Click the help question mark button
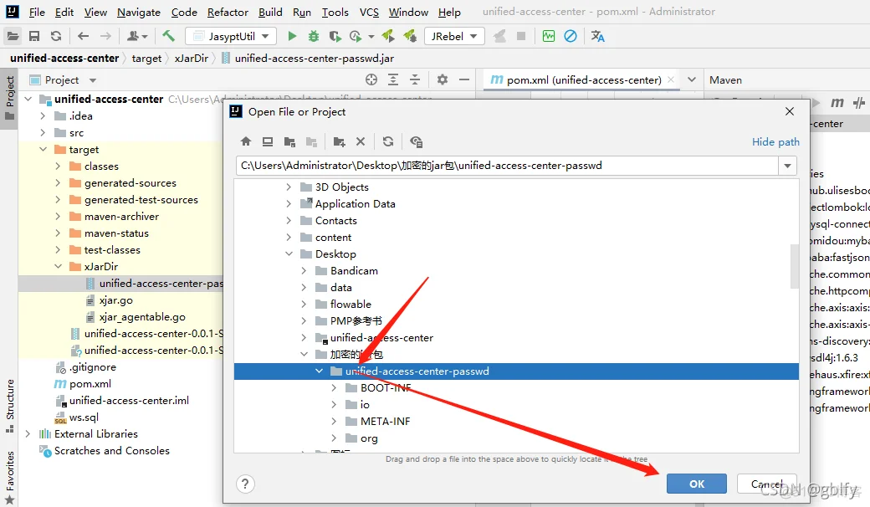 245,484
